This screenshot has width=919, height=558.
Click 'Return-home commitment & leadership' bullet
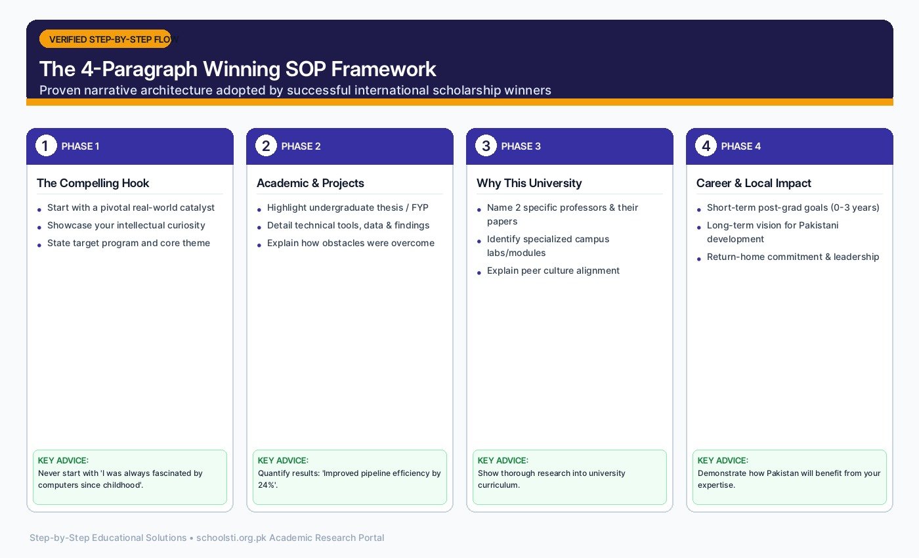793,257
